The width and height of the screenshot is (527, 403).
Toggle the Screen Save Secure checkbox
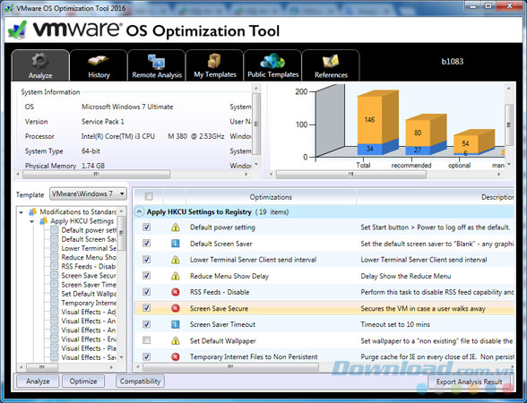[147, 308]
